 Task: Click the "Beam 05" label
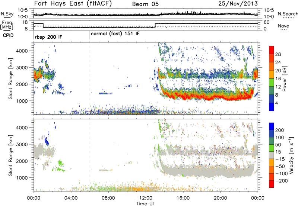(145, 4)
